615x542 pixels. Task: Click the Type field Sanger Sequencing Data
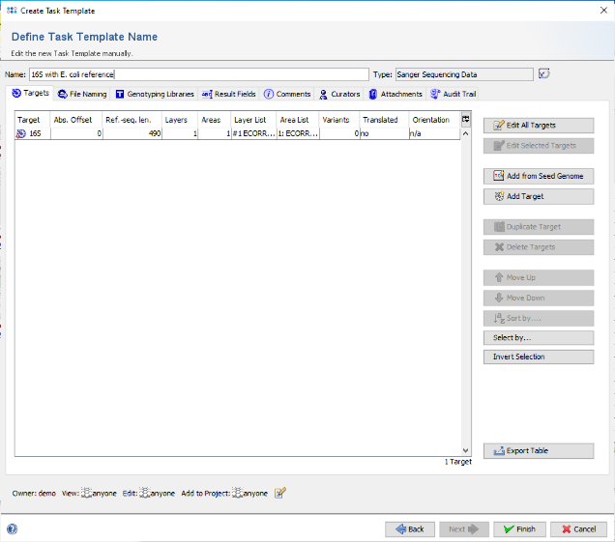coord(464,74)
